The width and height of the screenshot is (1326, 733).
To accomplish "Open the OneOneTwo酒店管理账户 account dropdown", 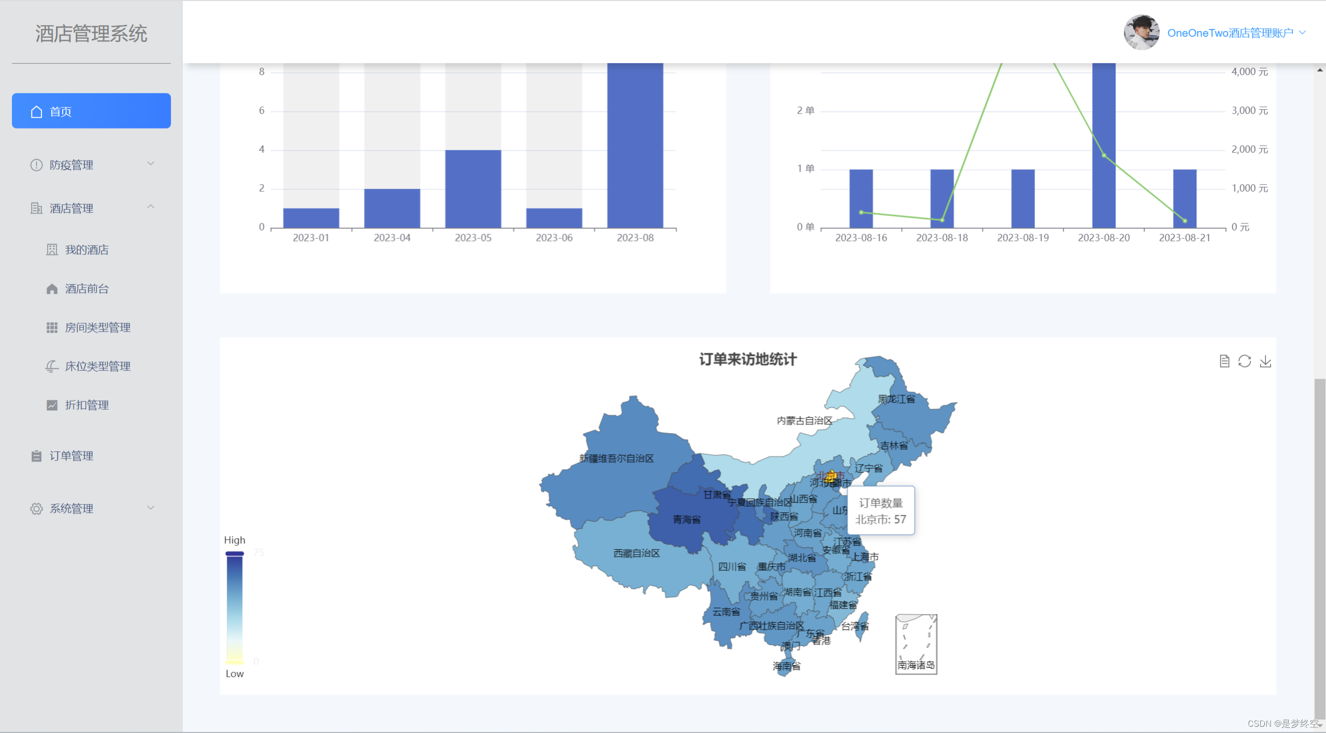I will click(x=1236, y=33).
